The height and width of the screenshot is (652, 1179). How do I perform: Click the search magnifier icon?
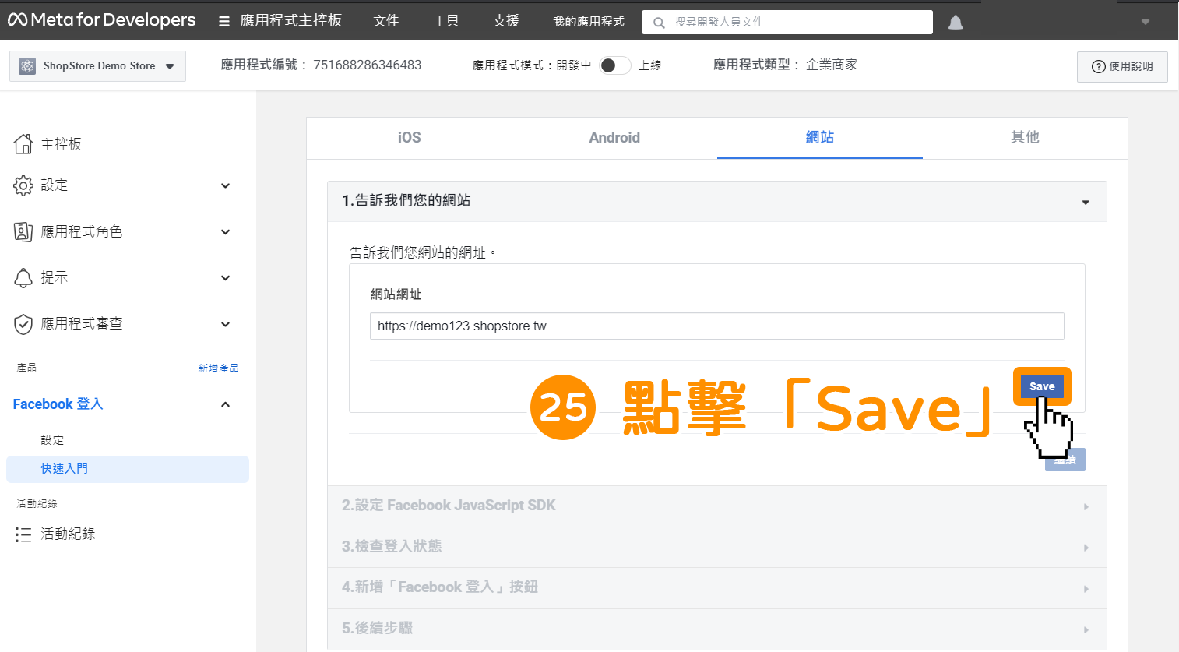[x=659, y=23]
